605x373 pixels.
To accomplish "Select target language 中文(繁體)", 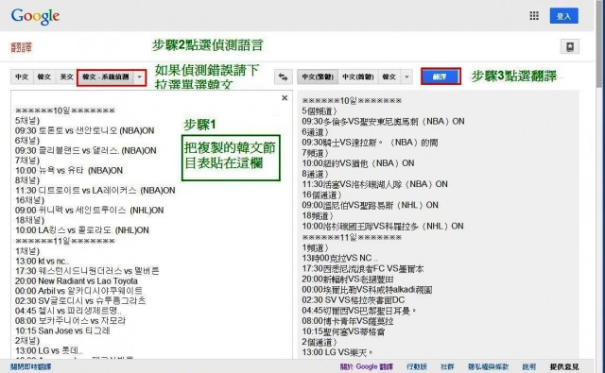I will pyautogui.click(x=318, y=77).
